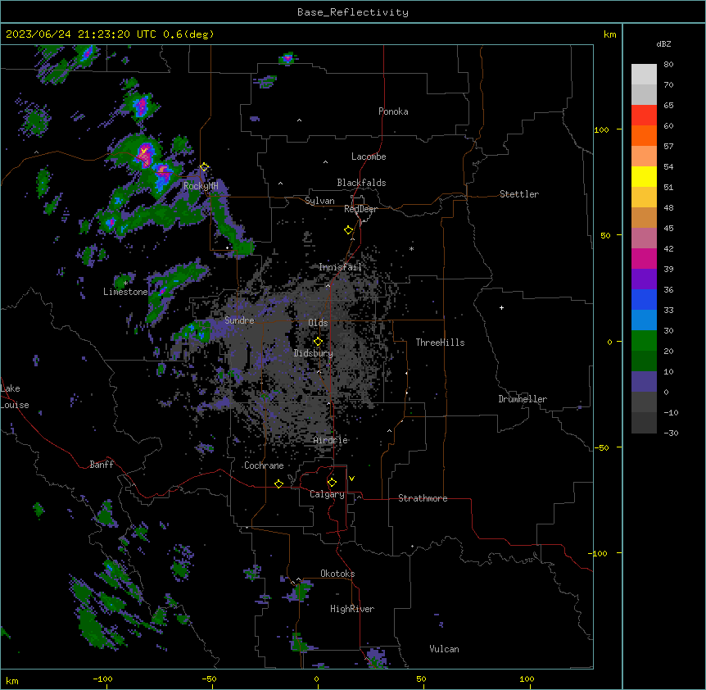This screenshot has height=690, width=706.
Task: Click the red 65 dBZ legend swatch
Action: pos(644,116)
